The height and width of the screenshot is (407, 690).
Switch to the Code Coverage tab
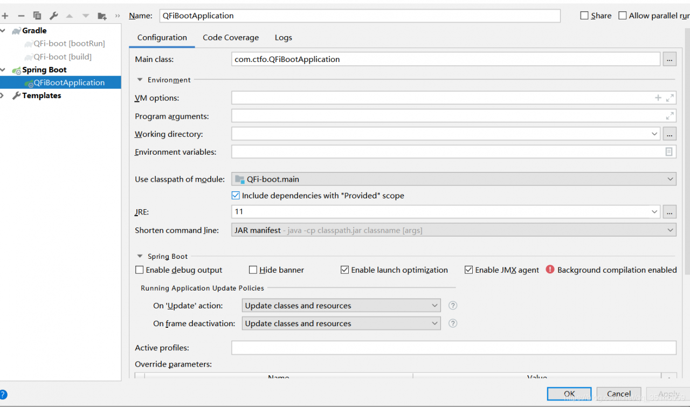click(x=231, y=38)
